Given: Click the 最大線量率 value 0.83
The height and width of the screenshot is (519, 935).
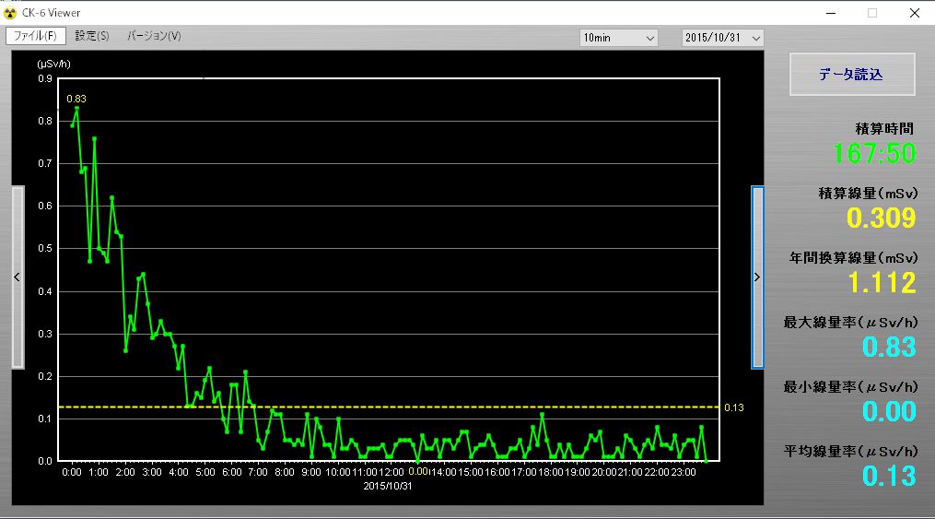Looking at the screenshot, I should pyautogui.click(x=889, y=347).
